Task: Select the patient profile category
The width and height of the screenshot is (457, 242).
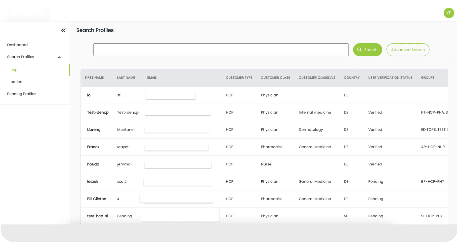Action: pyautogui.click(x=17, y=82)
